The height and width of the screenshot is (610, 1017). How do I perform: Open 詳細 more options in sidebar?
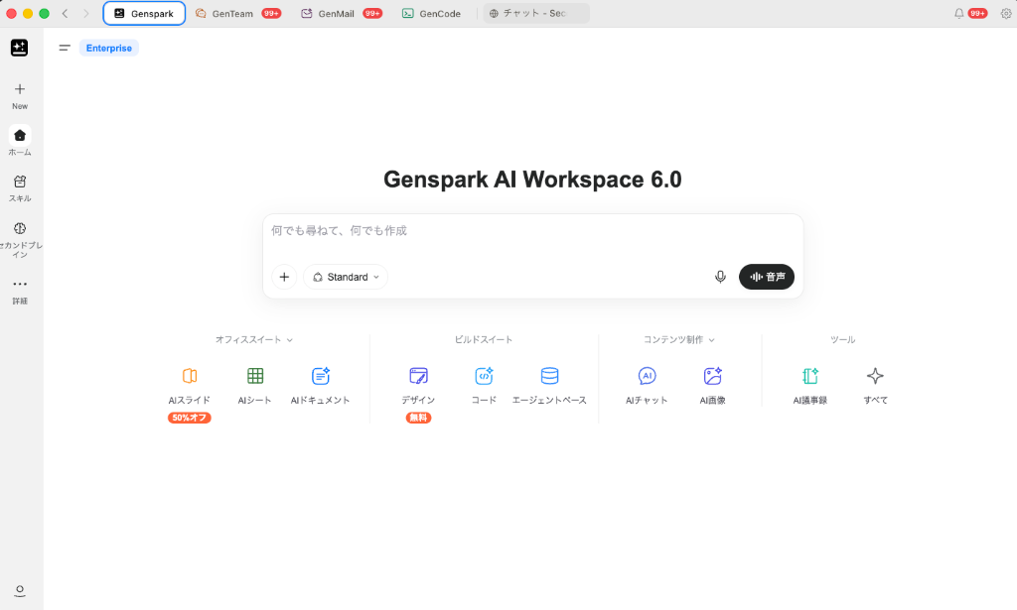coord(20,292)
